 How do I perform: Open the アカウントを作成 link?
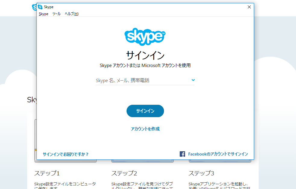pyautogui.click(x=145, y=129)
